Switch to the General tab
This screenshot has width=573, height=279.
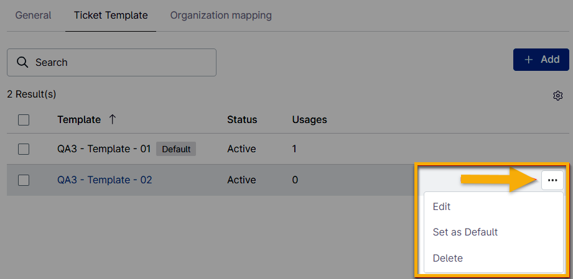click(33, 15)
